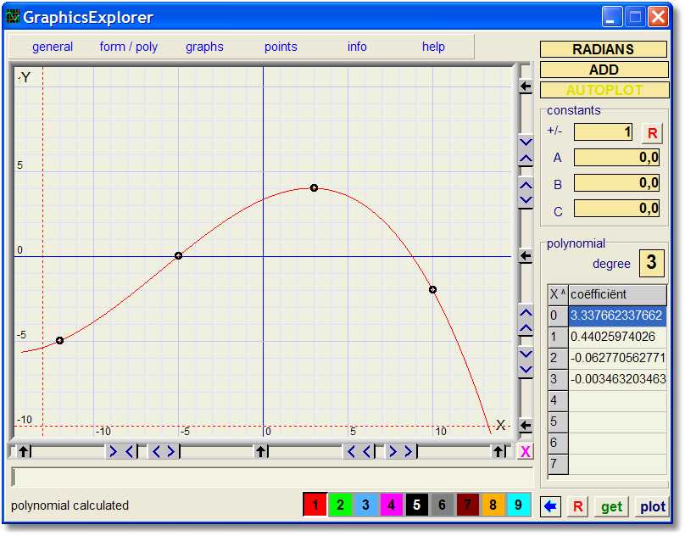Click the 'X ^' power column header

pyautogui.click(x=558, y=294)
